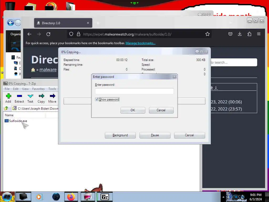
Task: Open the 7-Zip File menu
Action: tap(7, 89)
